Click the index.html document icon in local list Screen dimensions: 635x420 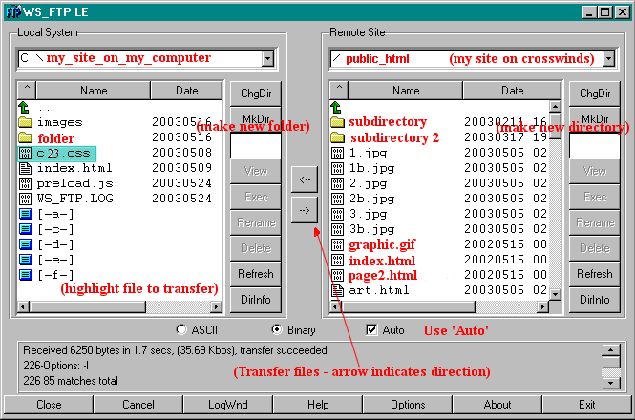[25, 169]
